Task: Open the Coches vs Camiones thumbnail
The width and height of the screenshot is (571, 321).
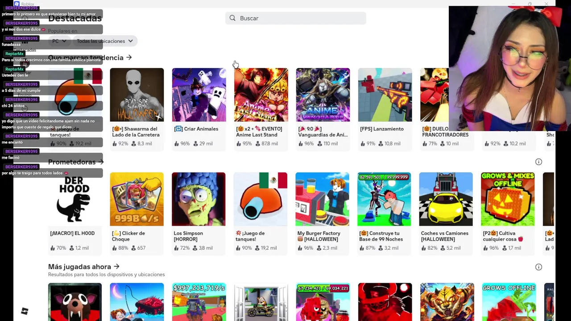Action: click(x=446, y=199)
